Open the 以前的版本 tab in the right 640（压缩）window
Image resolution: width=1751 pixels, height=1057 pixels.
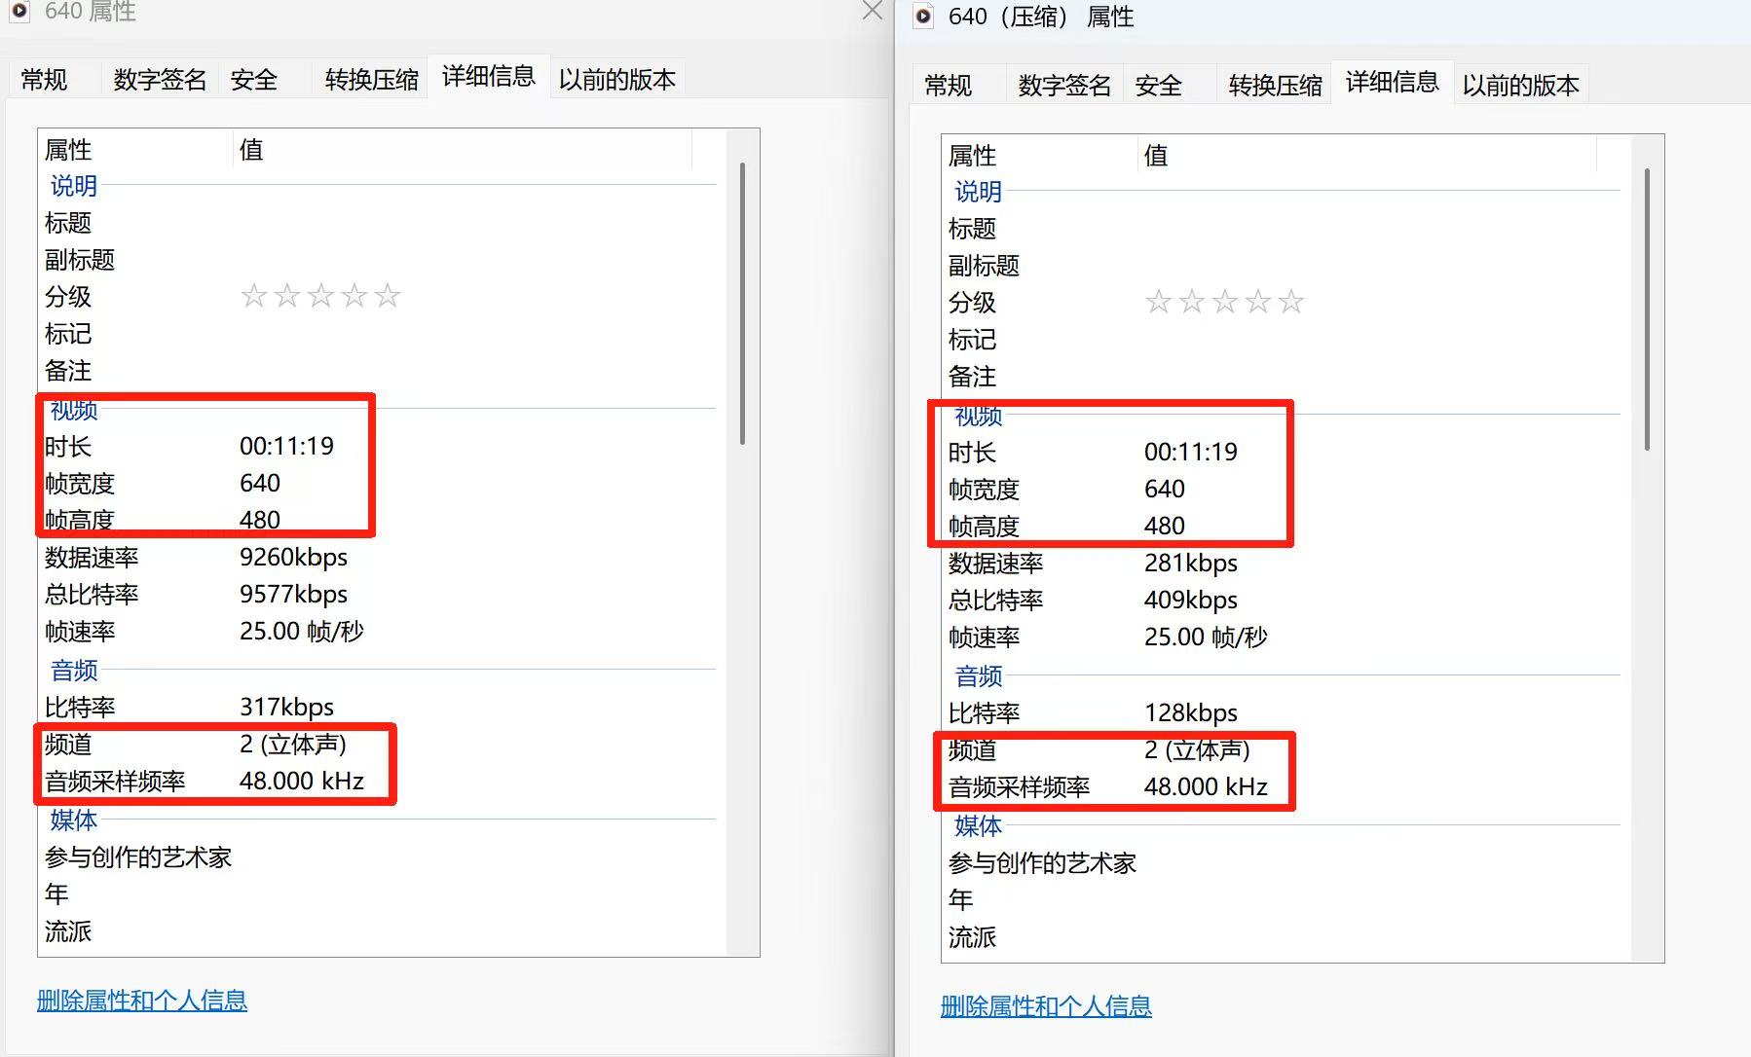(1520, 86)
